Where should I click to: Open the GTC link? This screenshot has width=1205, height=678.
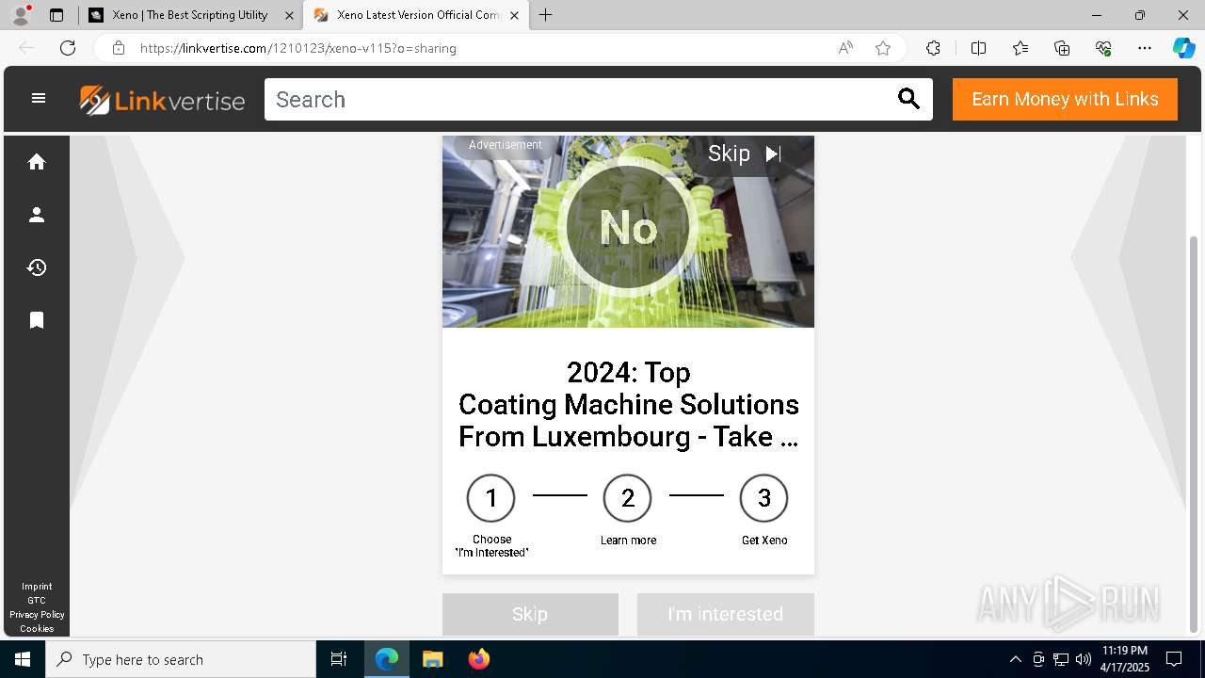[37, 601]
